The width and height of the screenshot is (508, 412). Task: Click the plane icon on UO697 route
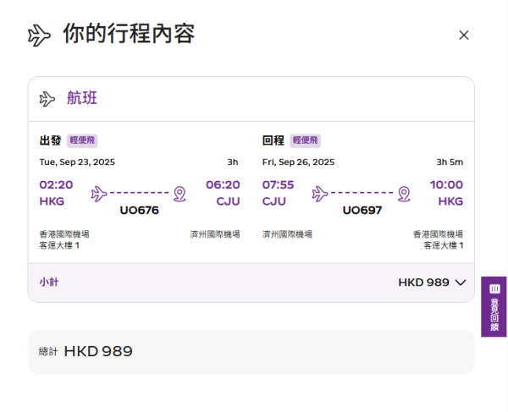[320, 194]
